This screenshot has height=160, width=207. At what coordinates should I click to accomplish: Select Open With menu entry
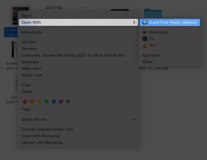(x=78, y=22)
